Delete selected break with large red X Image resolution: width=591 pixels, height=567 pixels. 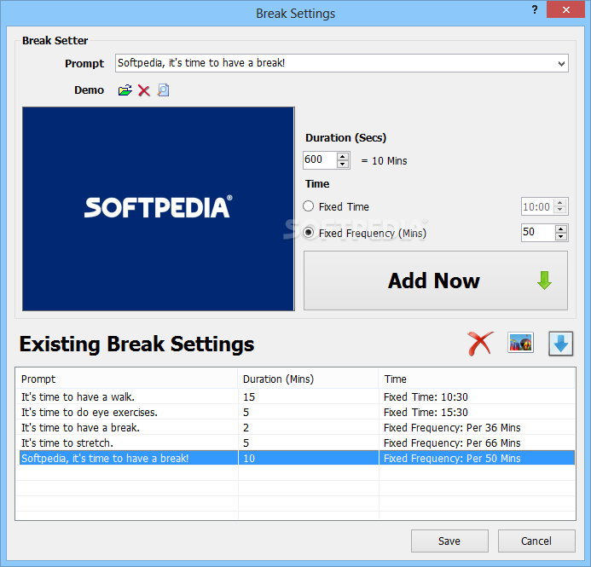(480, 344)
